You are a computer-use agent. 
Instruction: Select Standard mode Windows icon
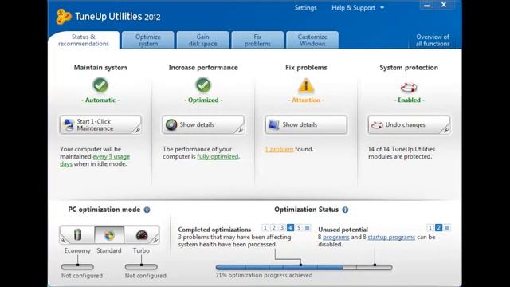pos(109,234)
